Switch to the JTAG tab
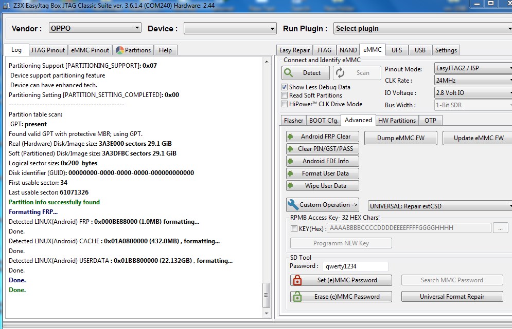This screenshot has height=329, width=512. (x=324, y=50)
